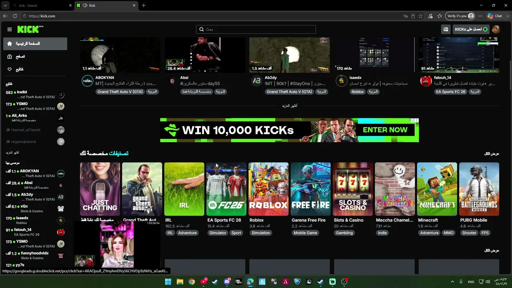Open the Ab2dy stream thumbnail
The height and width of the screenshot is (288, 512).
point(290,55)
